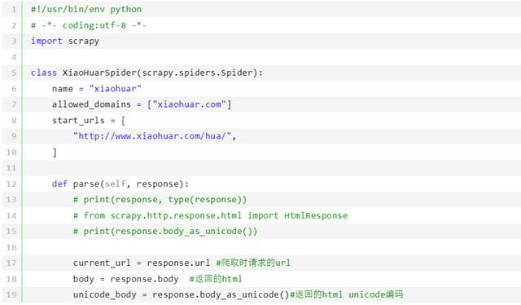Image resolution: width=521 pixels, height=305 pixels.
Task: Click the 'self' parameter in parse
Action: 116,183
